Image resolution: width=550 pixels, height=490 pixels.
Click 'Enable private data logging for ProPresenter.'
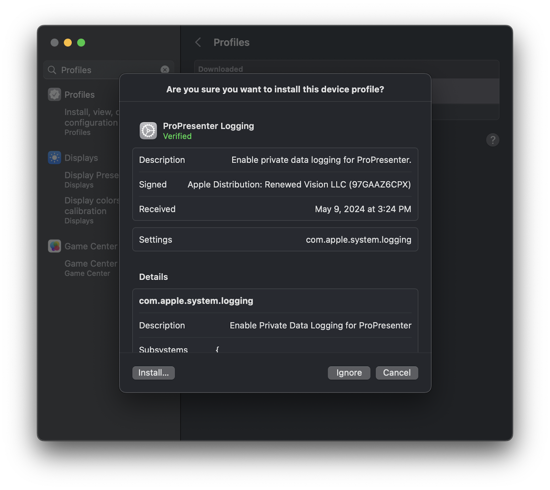321,160
